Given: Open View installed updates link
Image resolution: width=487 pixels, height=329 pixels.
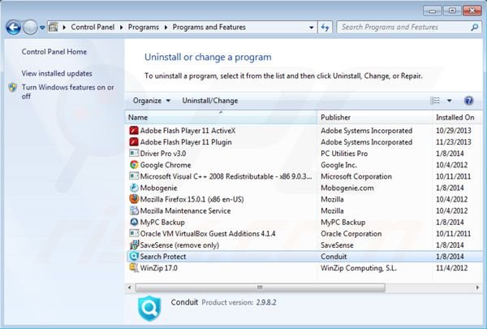Looking at the screenshot, I should pos(57,73).
